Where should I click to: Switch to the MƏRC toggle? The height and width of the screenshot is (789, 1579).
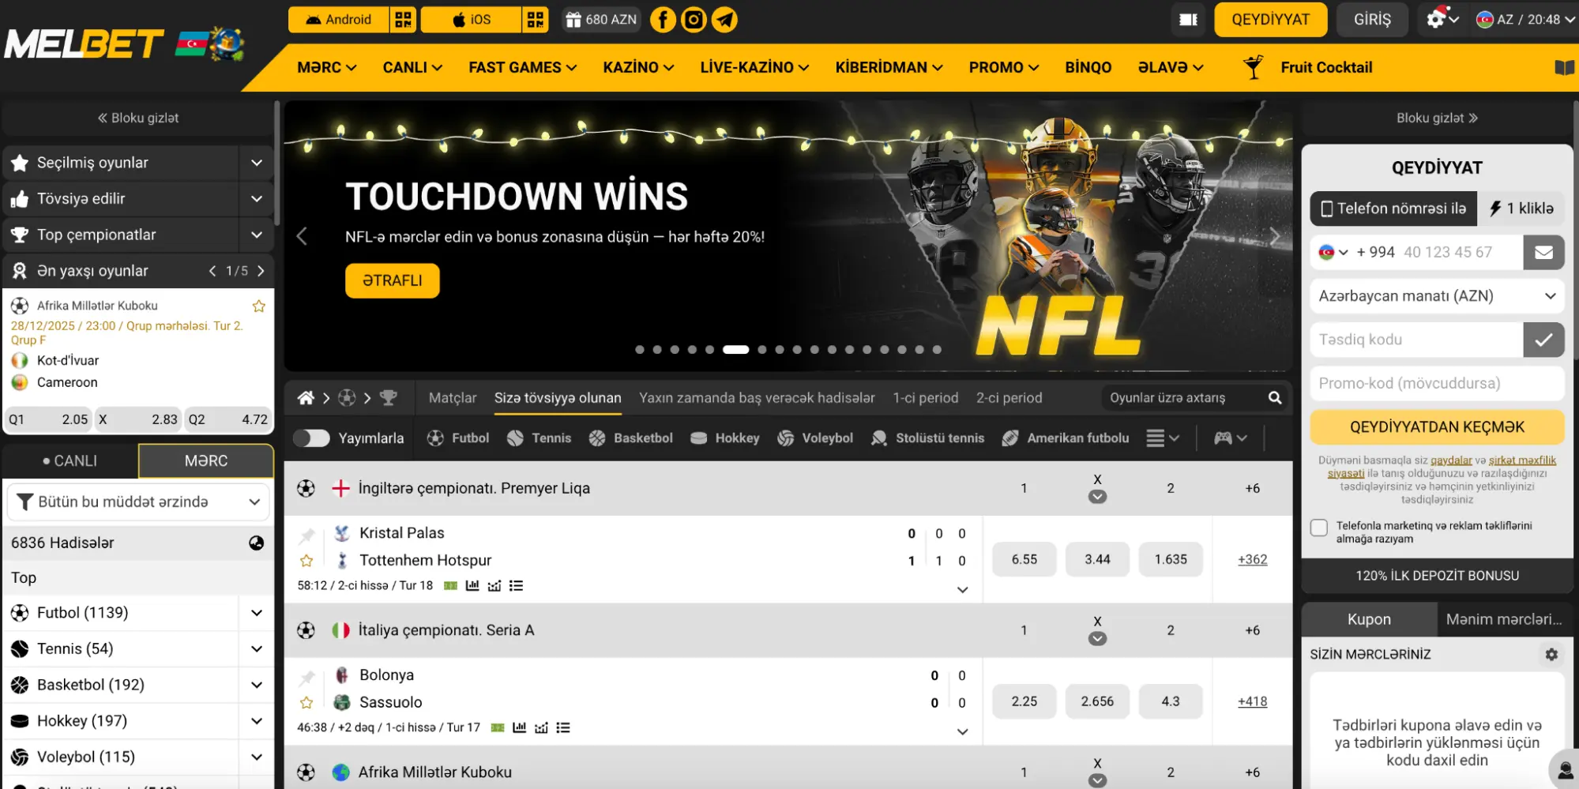(x=206, y=461)
